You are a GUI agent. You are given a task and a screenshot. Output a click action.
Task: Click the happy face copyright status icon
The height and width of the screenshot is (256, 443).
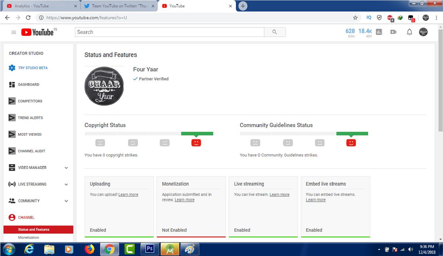click(196, 142)
